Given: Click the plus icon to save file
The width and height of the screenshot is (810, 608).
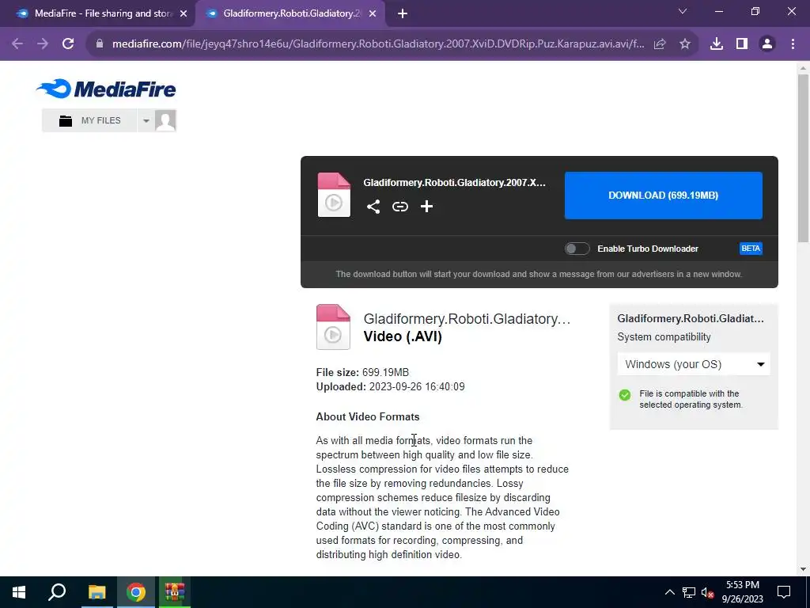Looking at the screenshot, I should coord(426,207).
